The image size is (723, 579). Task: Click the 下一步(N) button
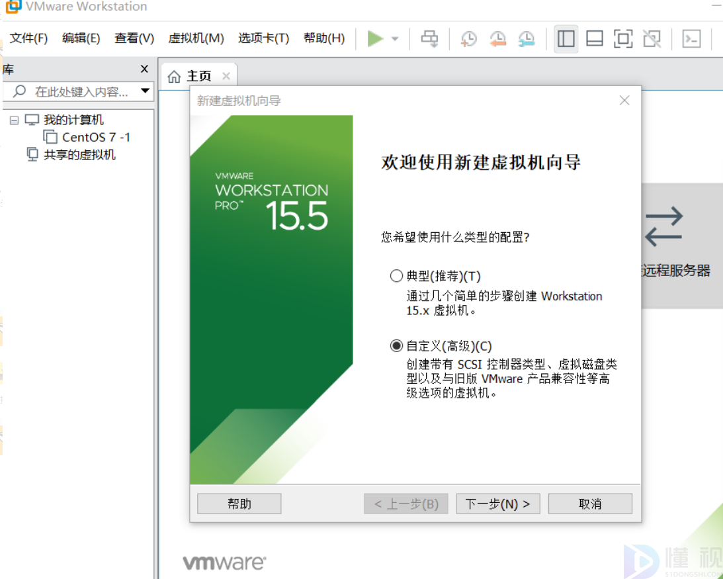(x=497, y=504)
